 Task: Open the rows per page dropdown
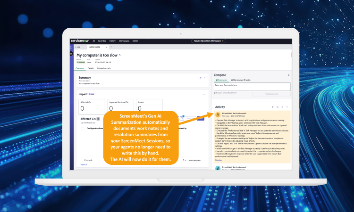click(x=185, y=160)
